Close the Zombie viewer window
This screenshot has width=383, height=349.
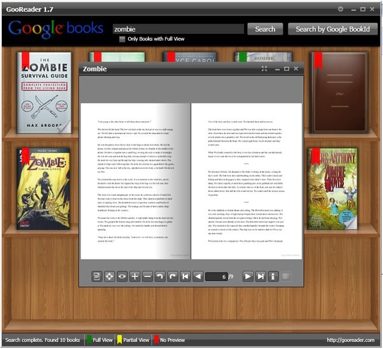(x=296, y=69)
